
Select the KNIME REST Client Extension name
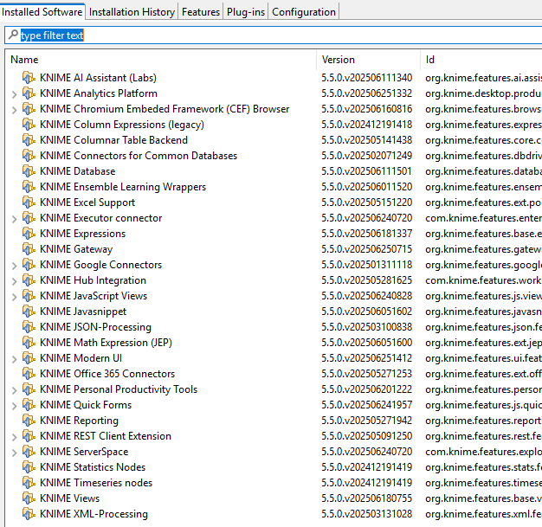pyautogui.click(x=106, y=436)
